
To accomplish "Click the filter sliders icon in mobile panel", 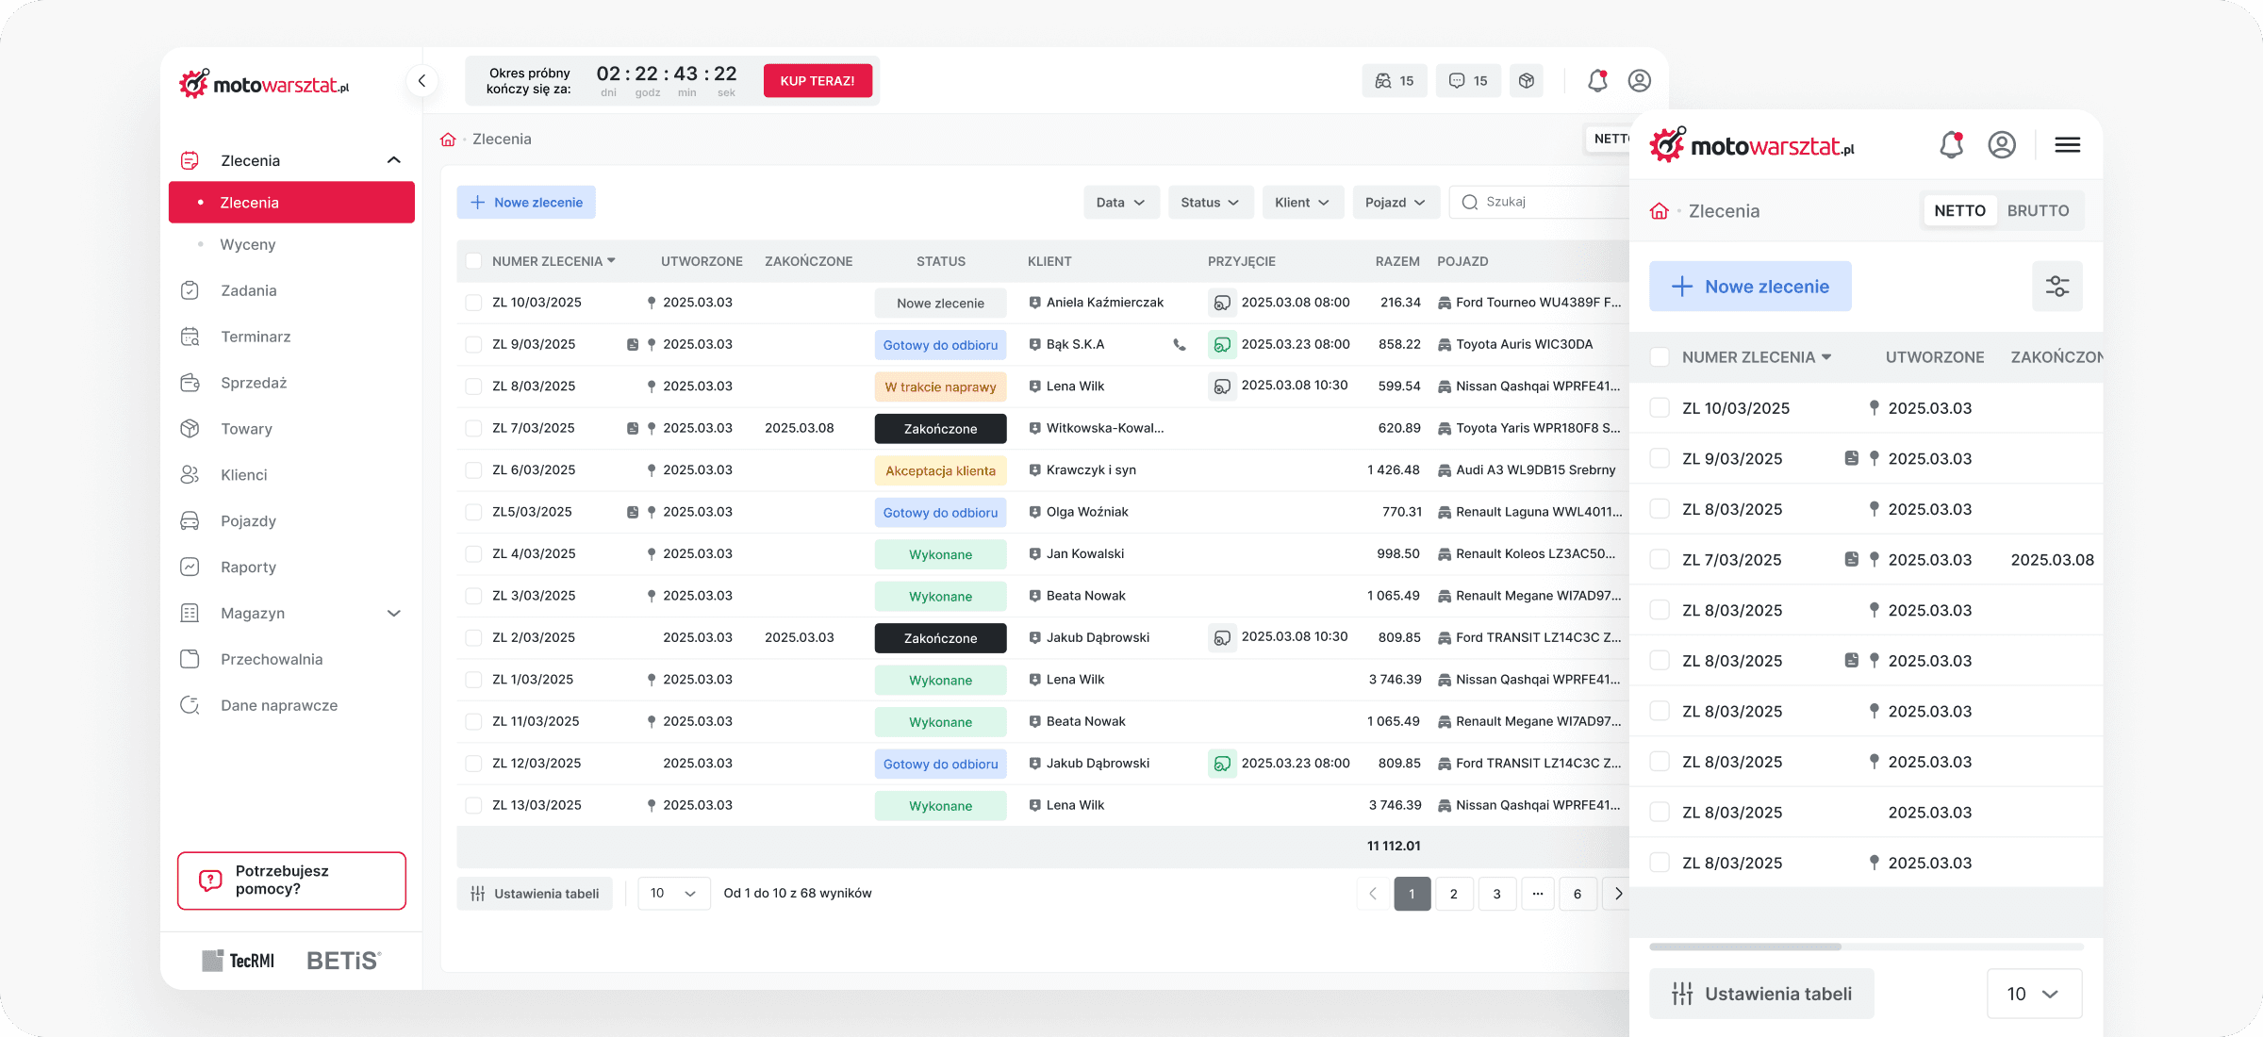I will [x=2057, y=286].
